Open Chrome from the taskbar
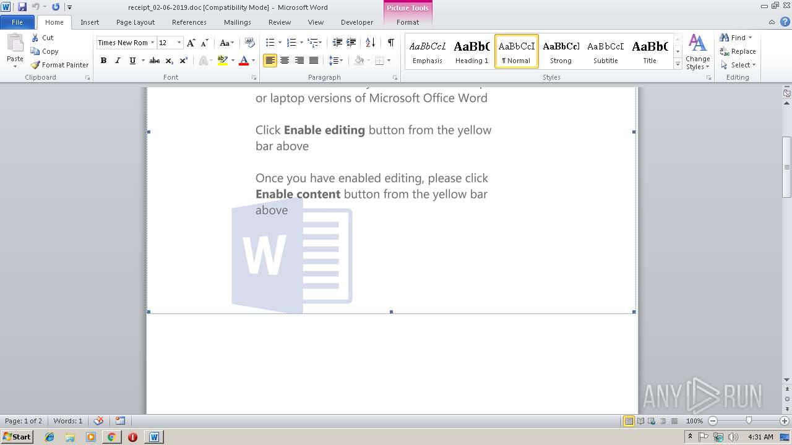 click(x=111, y=436)
